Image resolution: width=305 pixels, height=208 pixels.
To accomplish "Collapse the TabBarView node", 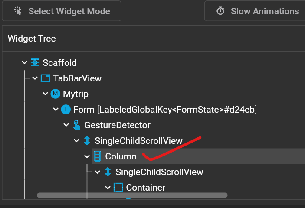I will point(35,78).
